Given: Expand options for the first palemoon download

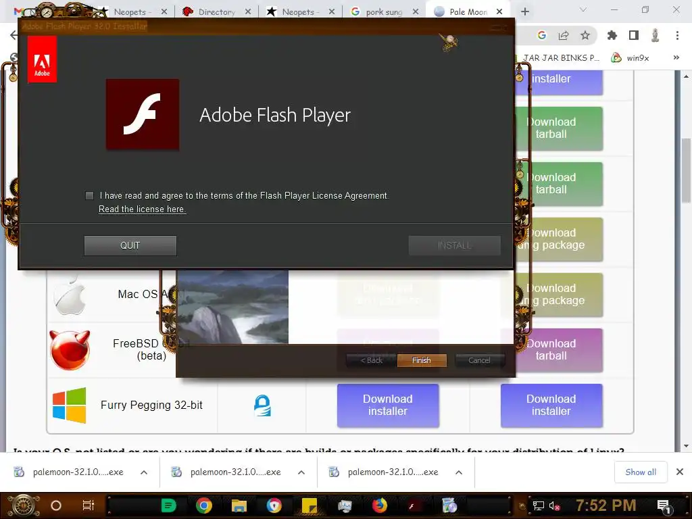Looking at the screenshot, I should click(x=144, y=472).
